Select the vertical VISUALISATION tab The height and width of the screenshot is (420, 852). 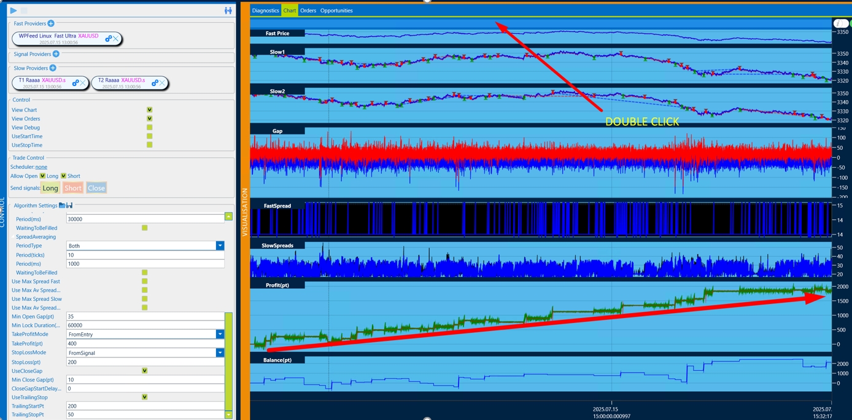tap(245, 212)
